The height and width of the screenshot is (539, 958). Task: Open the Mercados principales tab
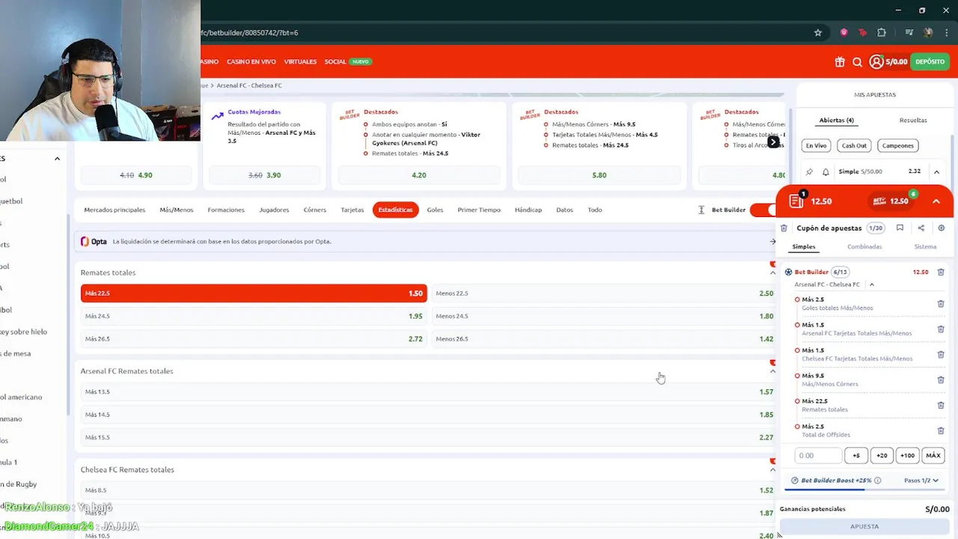[115, 210]
